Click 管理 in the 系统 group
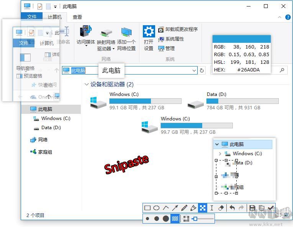Screen dimensions: 293x227 point(166,49)
